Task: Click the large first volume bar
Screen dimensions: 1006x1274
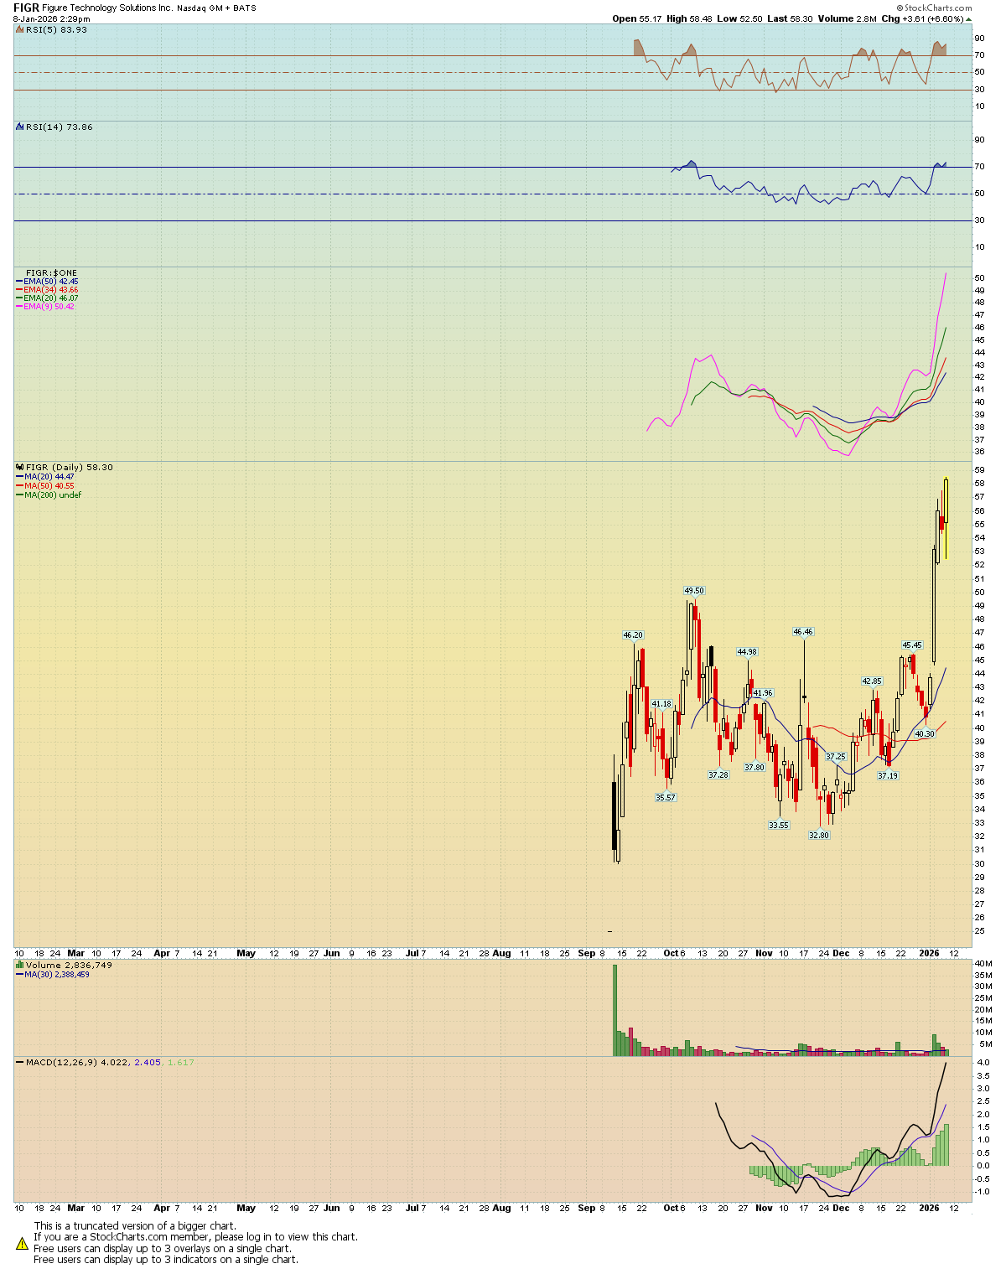Action: 614,1010
